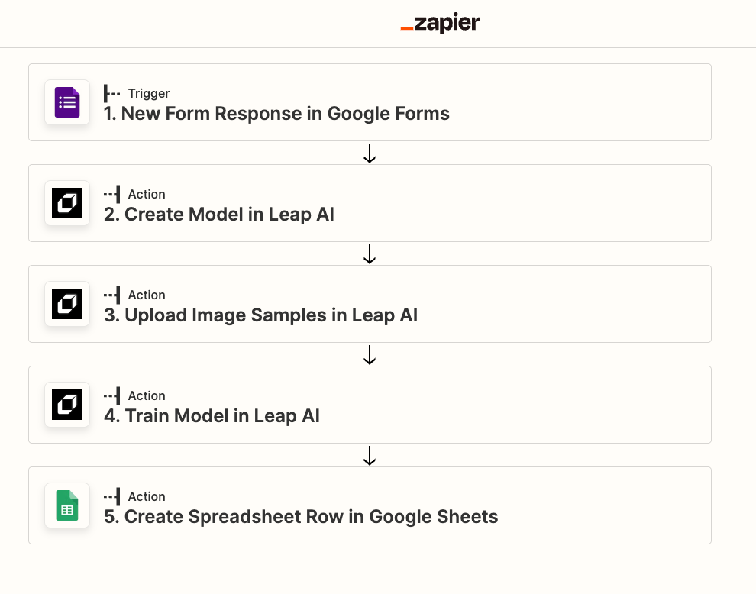Click the Leap AI icon in step 2

[67, 203]
